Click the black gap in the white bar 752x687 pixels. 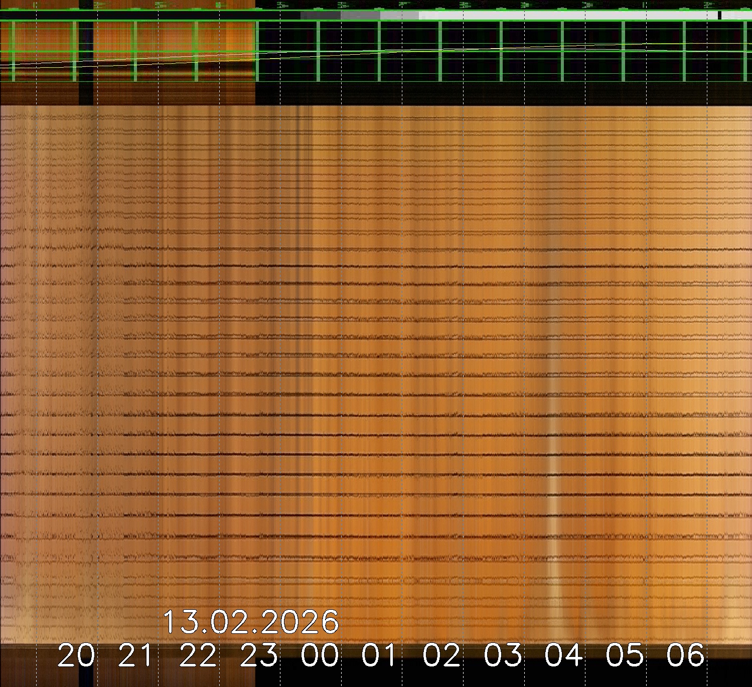coord(719,16)
